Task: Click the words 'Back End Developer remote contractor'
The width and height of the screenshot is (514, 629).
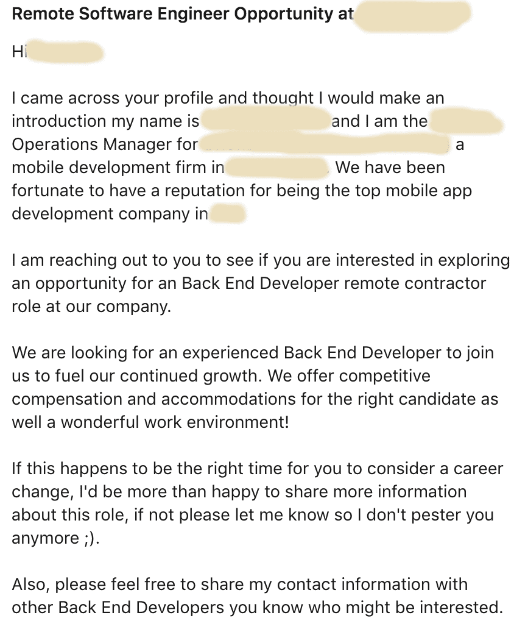Action: (x=334, y=283)
